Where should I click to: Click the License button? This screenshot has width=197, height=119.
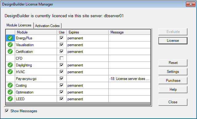click(x=173, y=41)
